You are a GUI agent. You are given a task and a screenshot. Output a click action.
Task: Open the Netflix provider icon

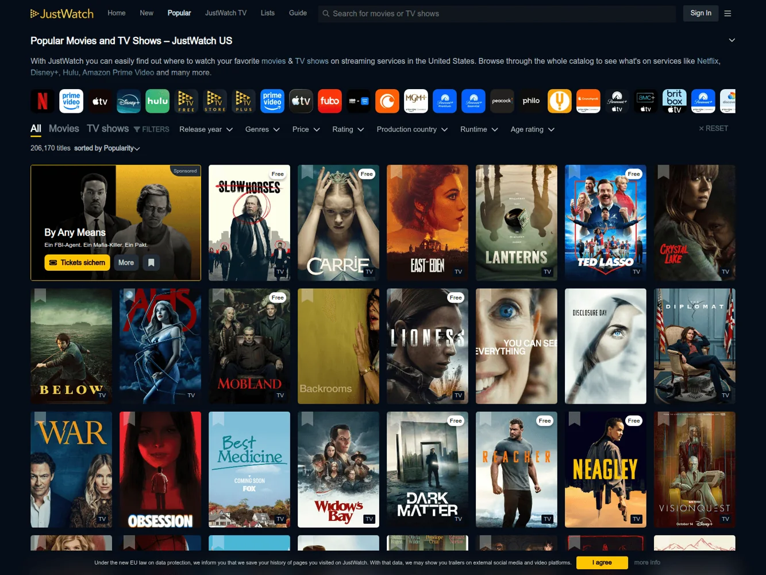click(43, 101)
